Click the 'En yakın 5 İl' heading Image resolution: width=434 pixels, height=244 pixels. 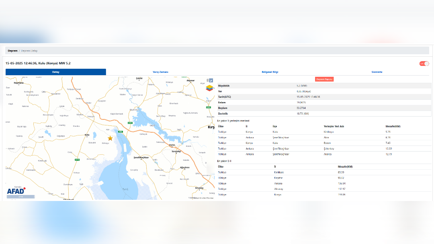tap(224, 161)
